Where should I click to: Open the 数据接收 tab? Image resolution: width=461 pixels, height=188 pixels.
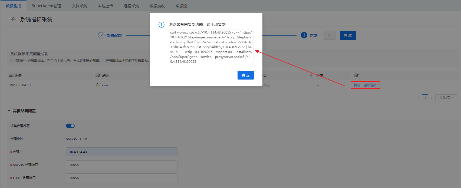tap(157, 6)
